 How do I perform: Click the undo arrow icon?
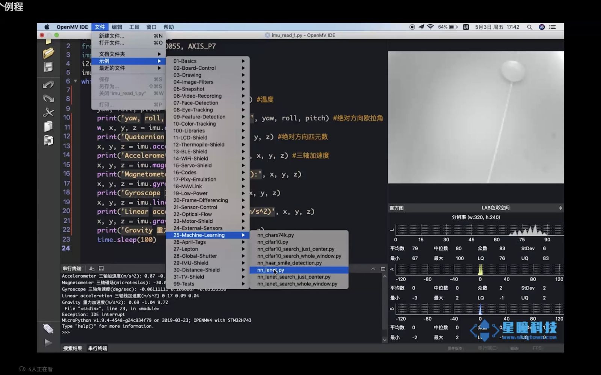point(48,85)
